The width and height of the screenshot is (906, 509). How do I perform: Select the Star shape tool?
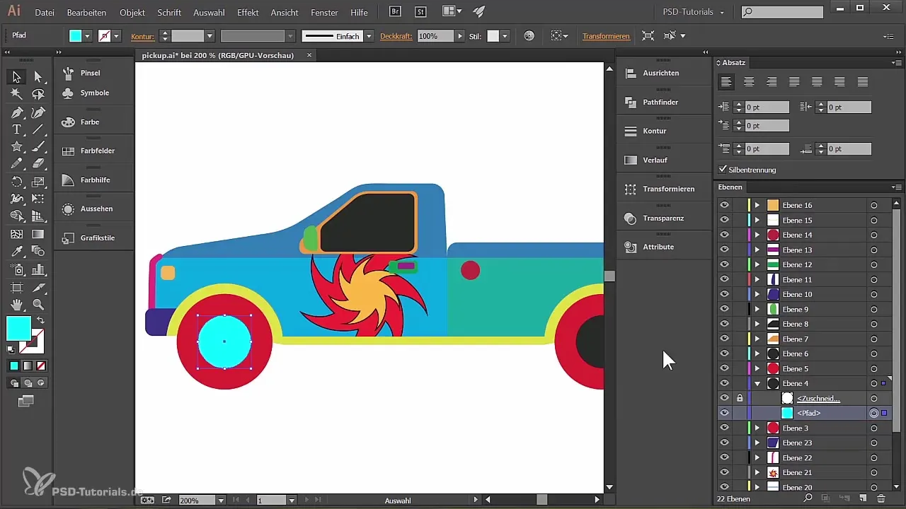tap(17, 147)
